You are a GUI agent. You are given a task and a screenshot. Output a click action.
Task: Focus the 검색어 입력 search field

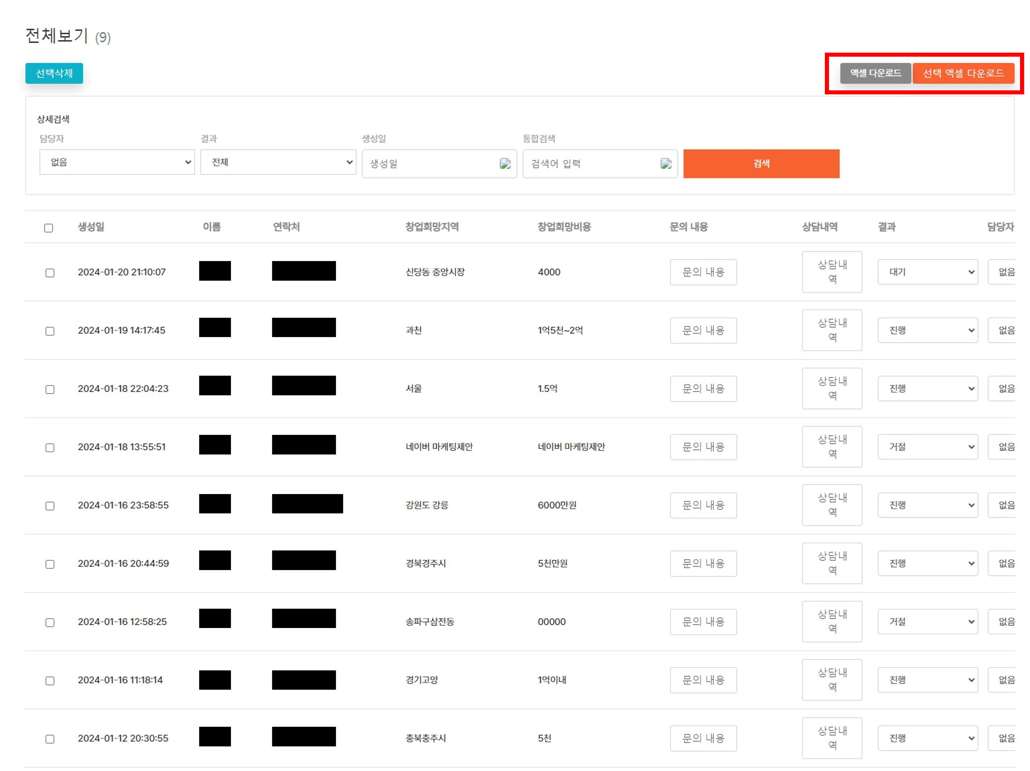(x=600, y=163)
